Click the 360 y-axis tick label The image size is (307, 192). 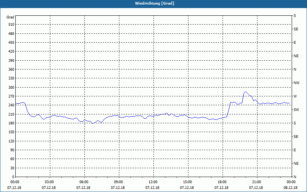click(12, 70)
